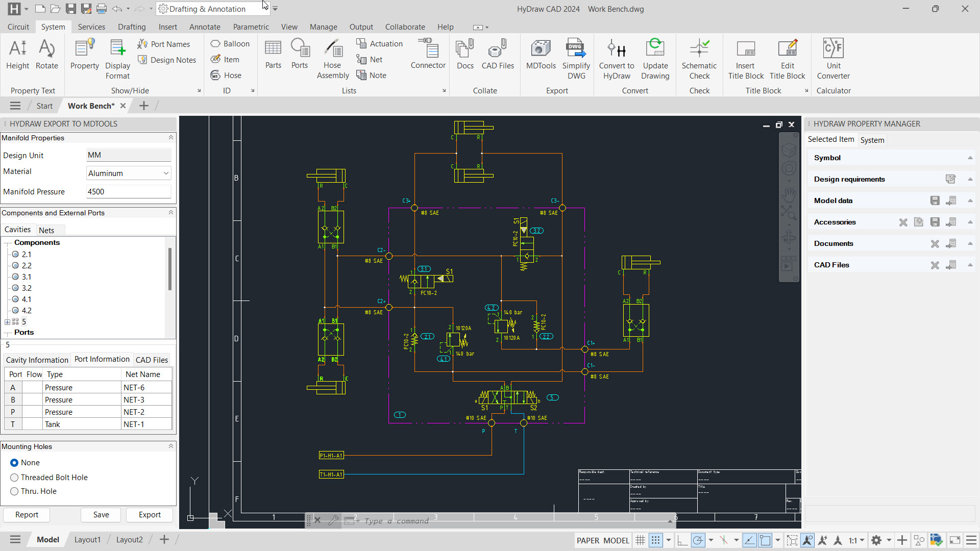Open the Ports list tool
Image resolution: width=980 pixels, height=551 pixels.
click(300, 54)
